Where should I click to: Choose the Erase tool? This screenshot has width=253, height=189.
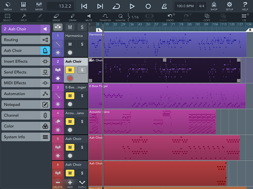point(56,17)
